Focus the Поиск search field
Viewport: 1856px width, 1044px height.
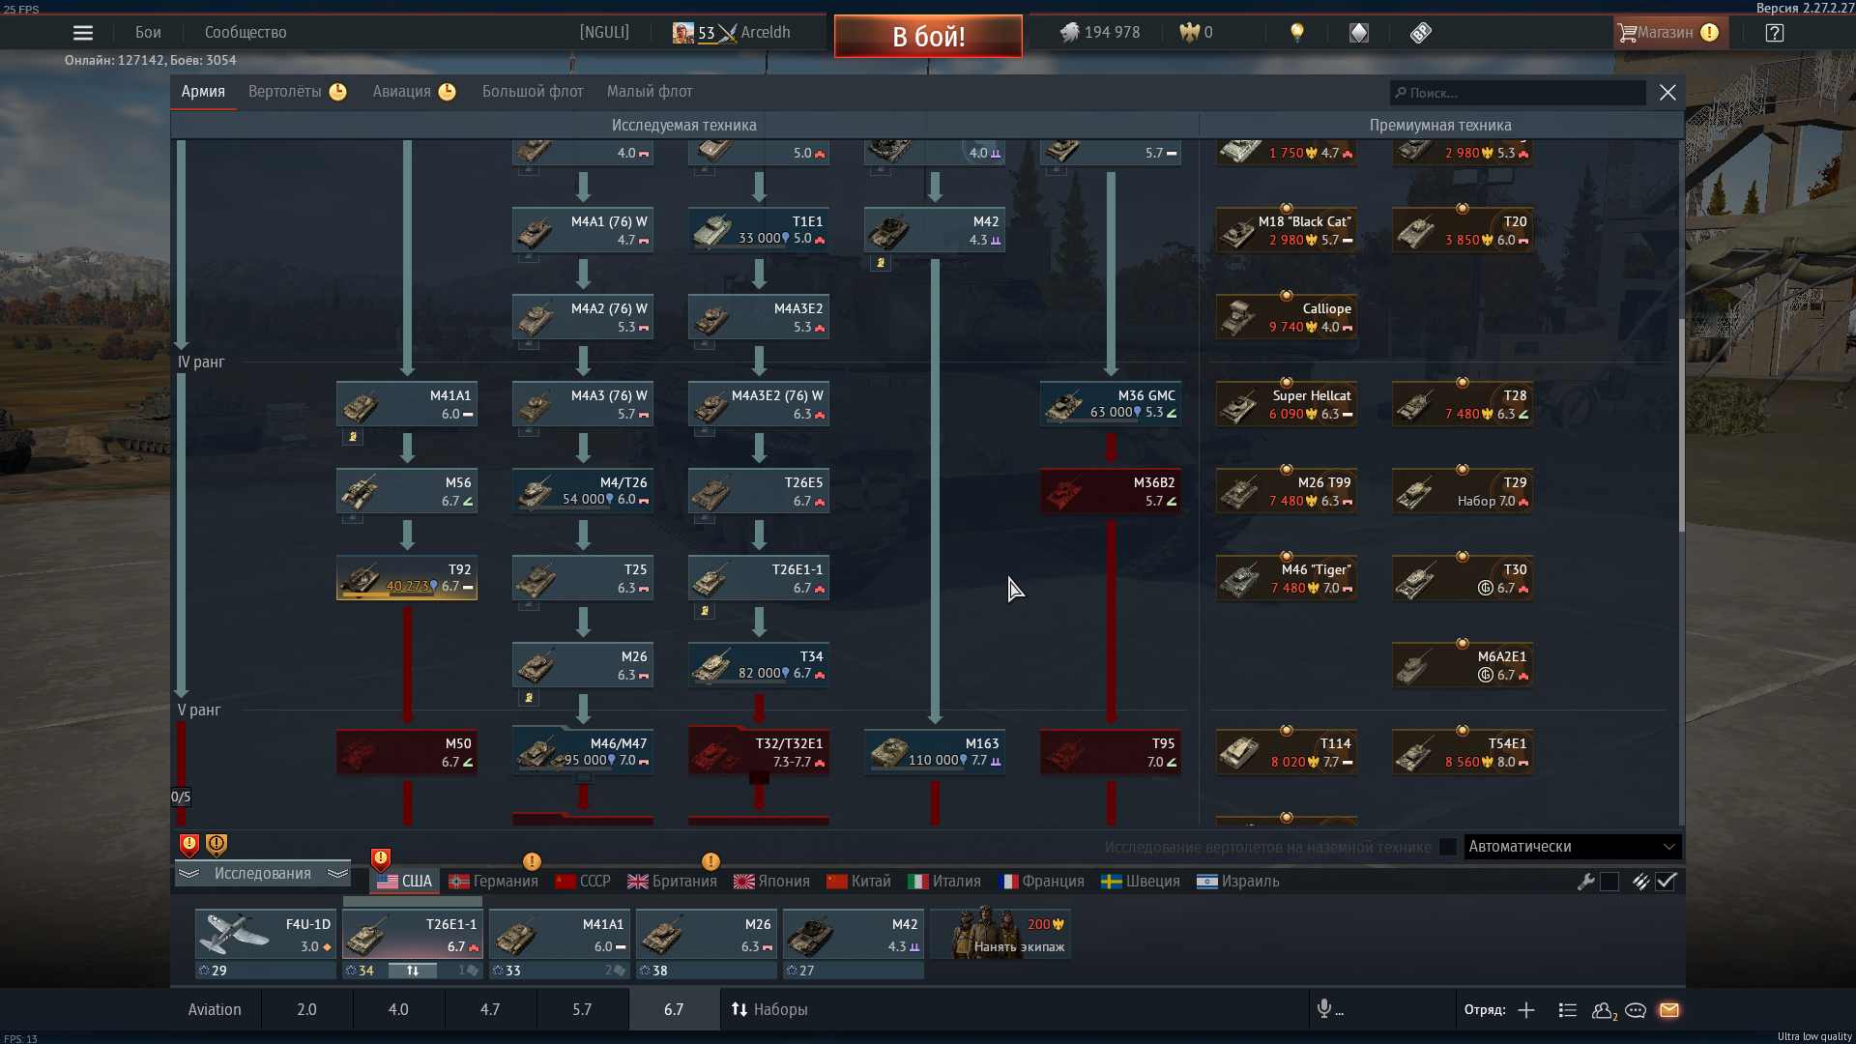tap(1518, 93)
